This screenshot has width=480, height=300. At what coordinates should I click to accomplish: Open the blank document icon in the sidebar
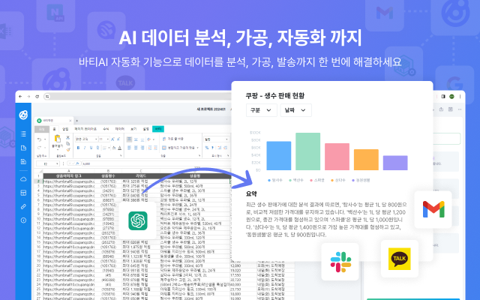(x=23, y=148)
